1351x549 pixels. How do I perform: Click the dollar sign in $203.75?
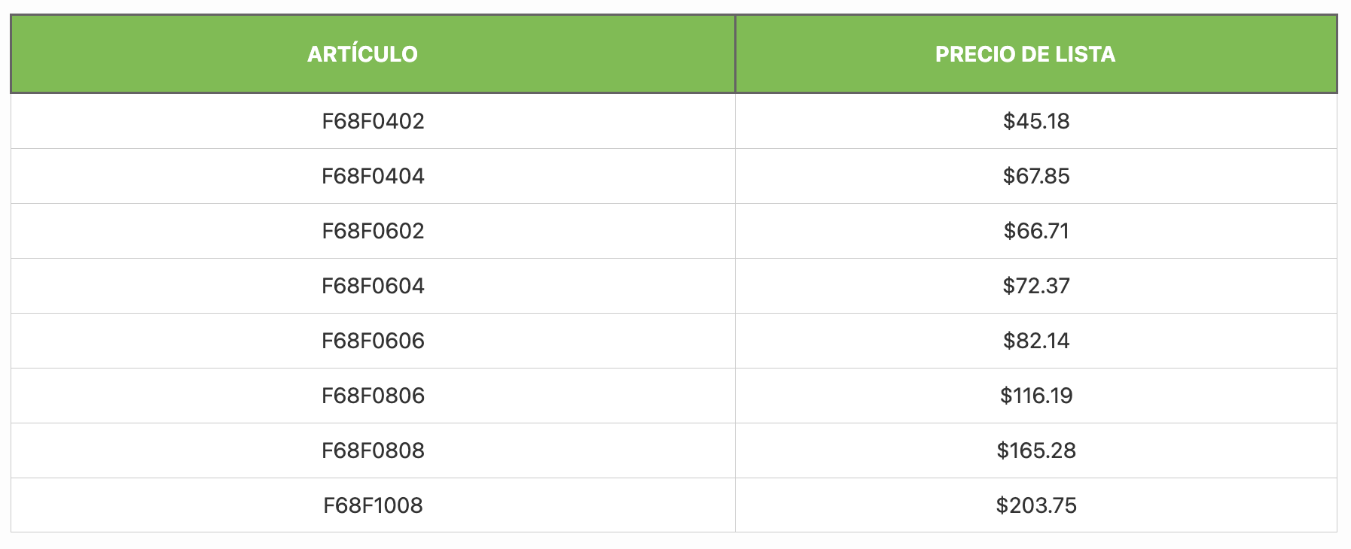click(1002, 505)
